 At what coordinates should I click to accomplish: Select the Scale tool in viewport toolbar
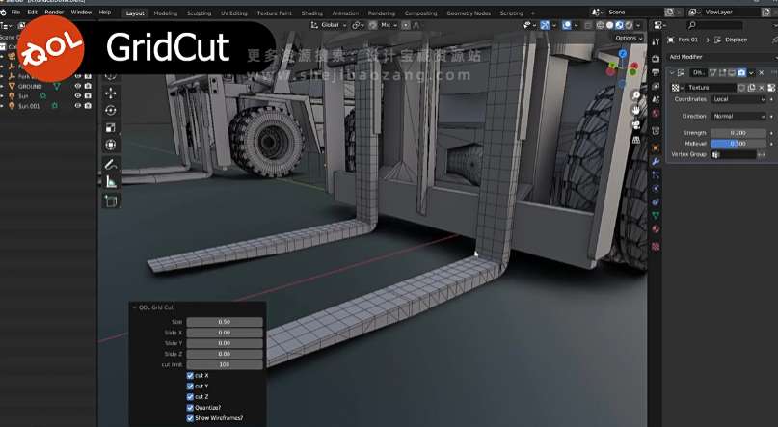[x=111, y=127]
